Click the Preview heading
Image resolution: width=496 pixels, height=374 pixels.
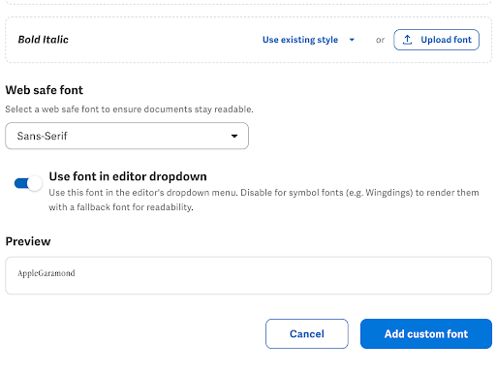click(28, 241)
